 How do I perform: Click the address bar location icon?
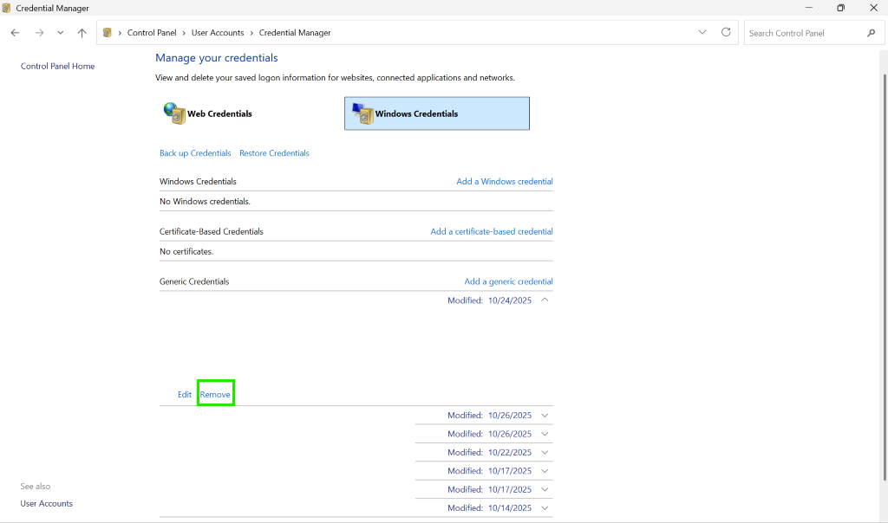[x=107, y=33]
